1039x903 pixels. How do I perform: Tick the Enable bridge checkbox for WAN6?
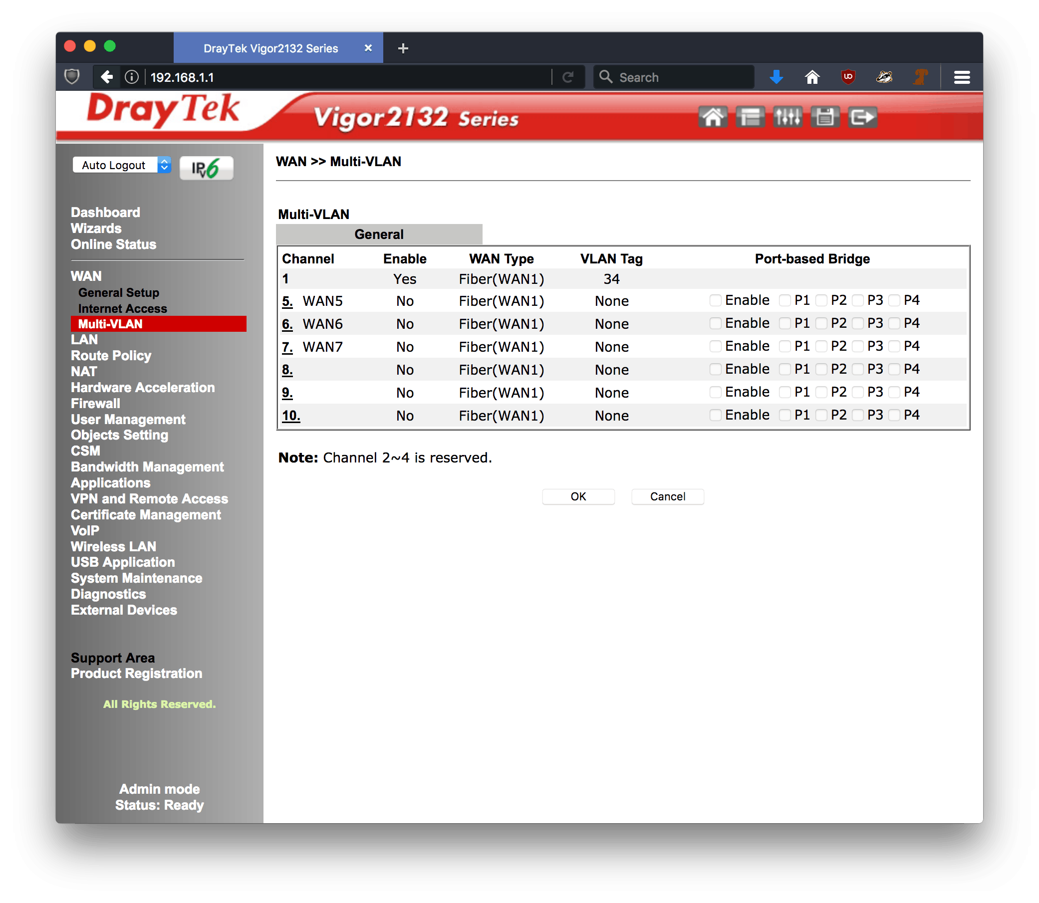tap(715, 323)
